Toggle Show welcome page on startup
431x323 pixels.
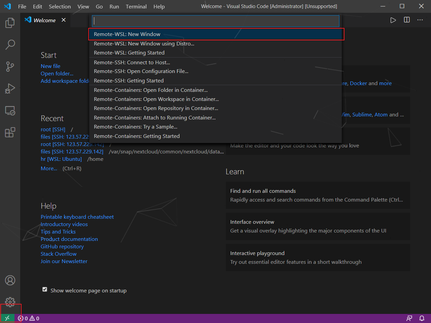45,289
